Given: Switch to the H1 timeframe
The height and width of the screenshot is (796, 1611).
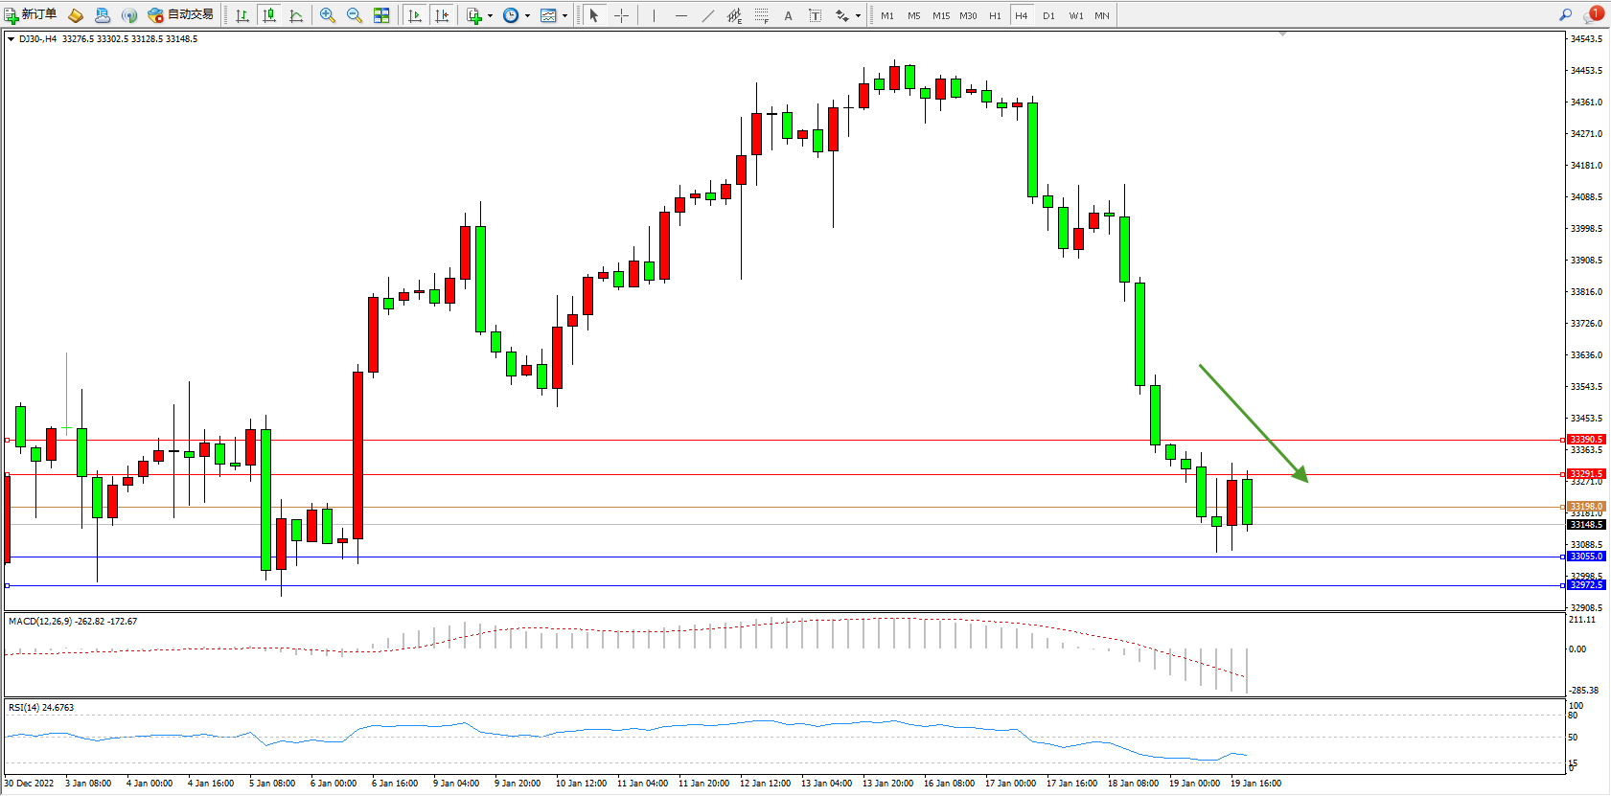Looking at the screenshot, I should [x=995, y=15].
